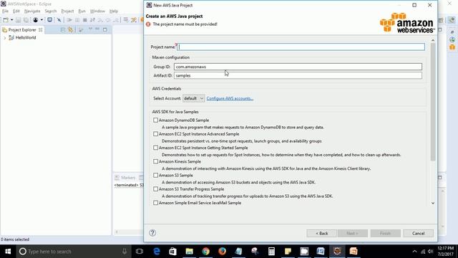Expand the HelloWorld project tree node
The image size is (458, 258).
point(5,38)
